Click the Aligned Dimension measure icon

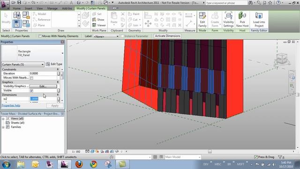tap(189, 15)
